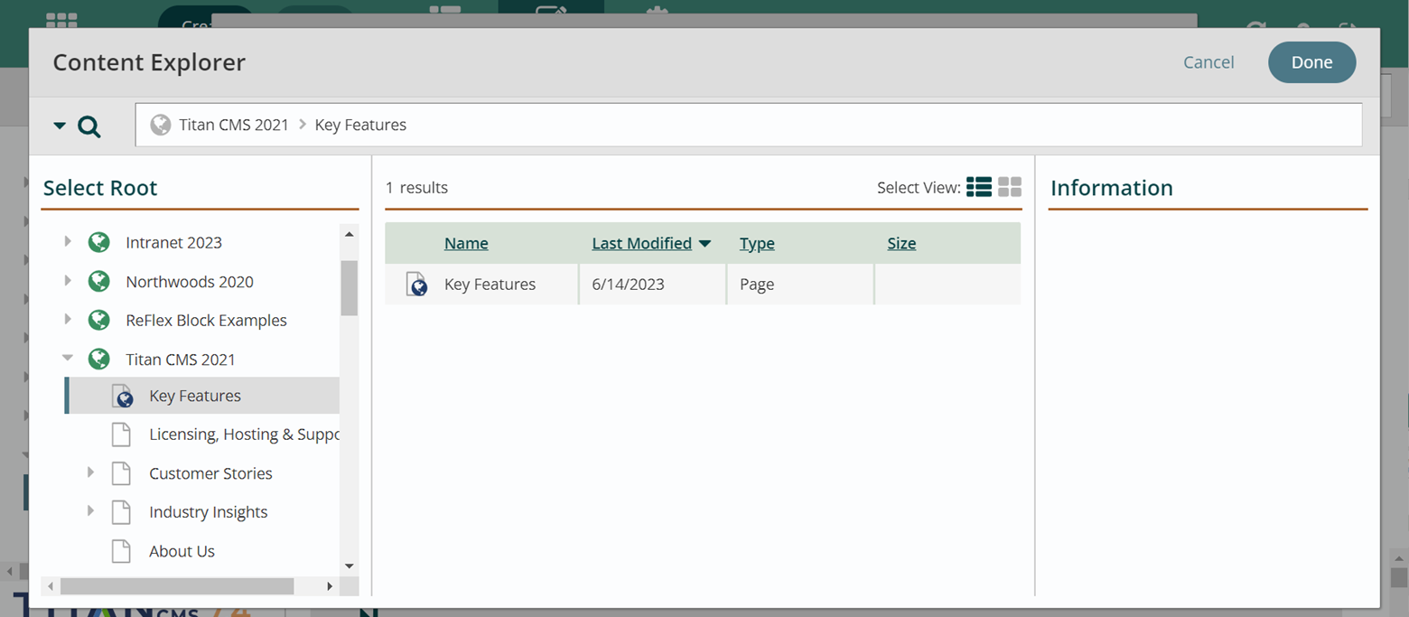Click the tree scroll up arrow
The image size is (1409, 617).
(x=350, y=234)
